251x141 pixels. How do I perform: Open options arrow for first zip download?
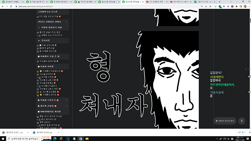tap(28, 133)
